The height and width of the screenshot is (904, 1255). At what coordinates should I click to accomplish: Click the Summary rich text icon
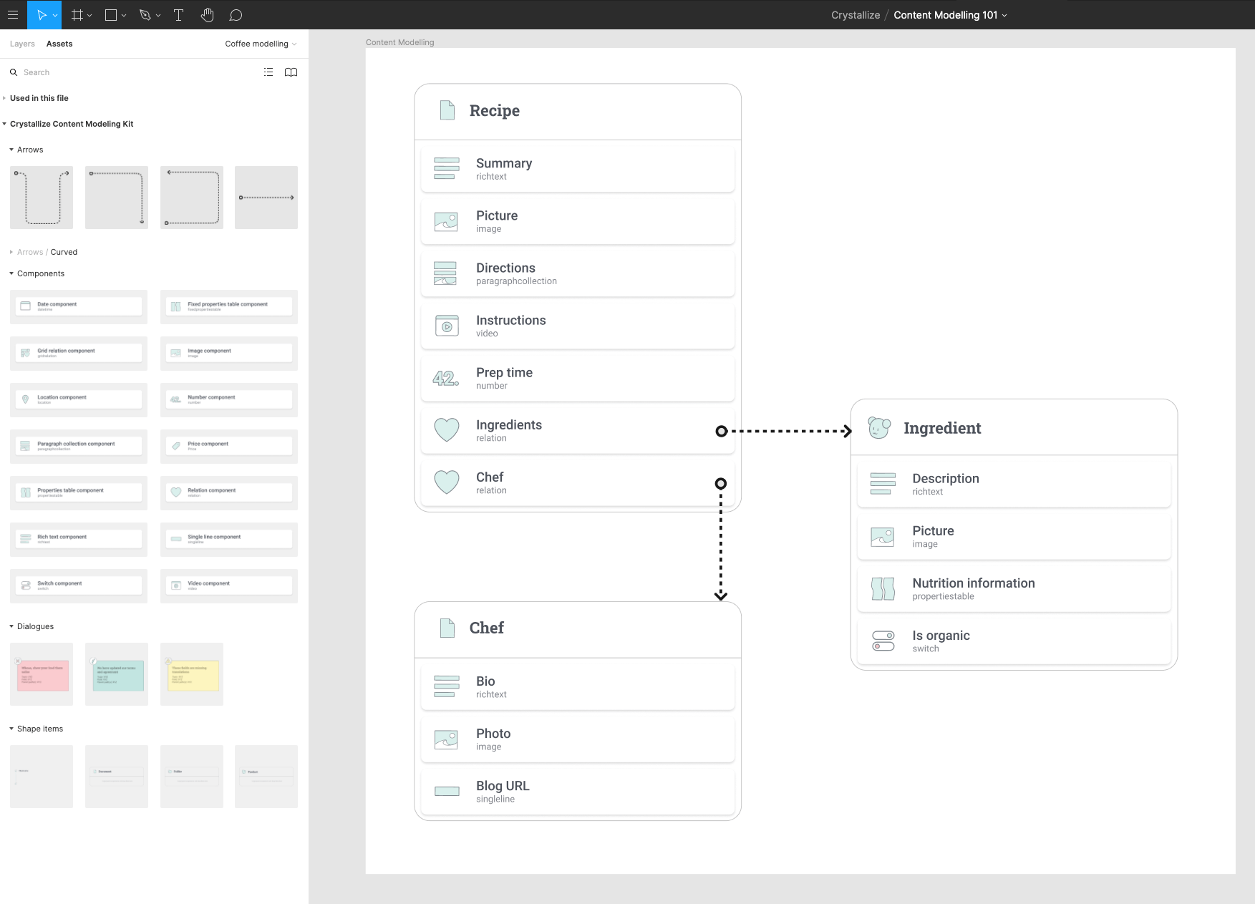pyautogui.click(x=446, y=168)
